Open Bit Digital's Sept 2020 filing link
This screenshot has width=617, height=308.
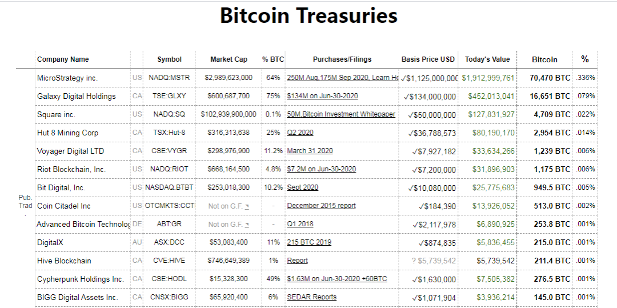(302, 187)
